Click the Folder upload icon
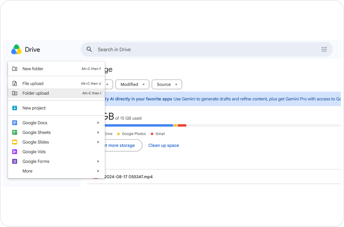Image resolution: width=344 pixels, height=227 pixels. 15,93
